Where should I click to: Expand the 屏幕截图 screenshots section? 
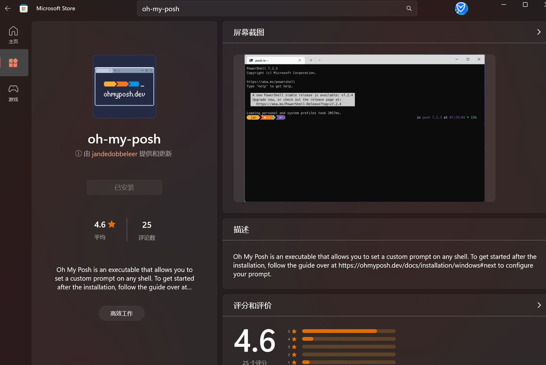click(x=539, y=32)
